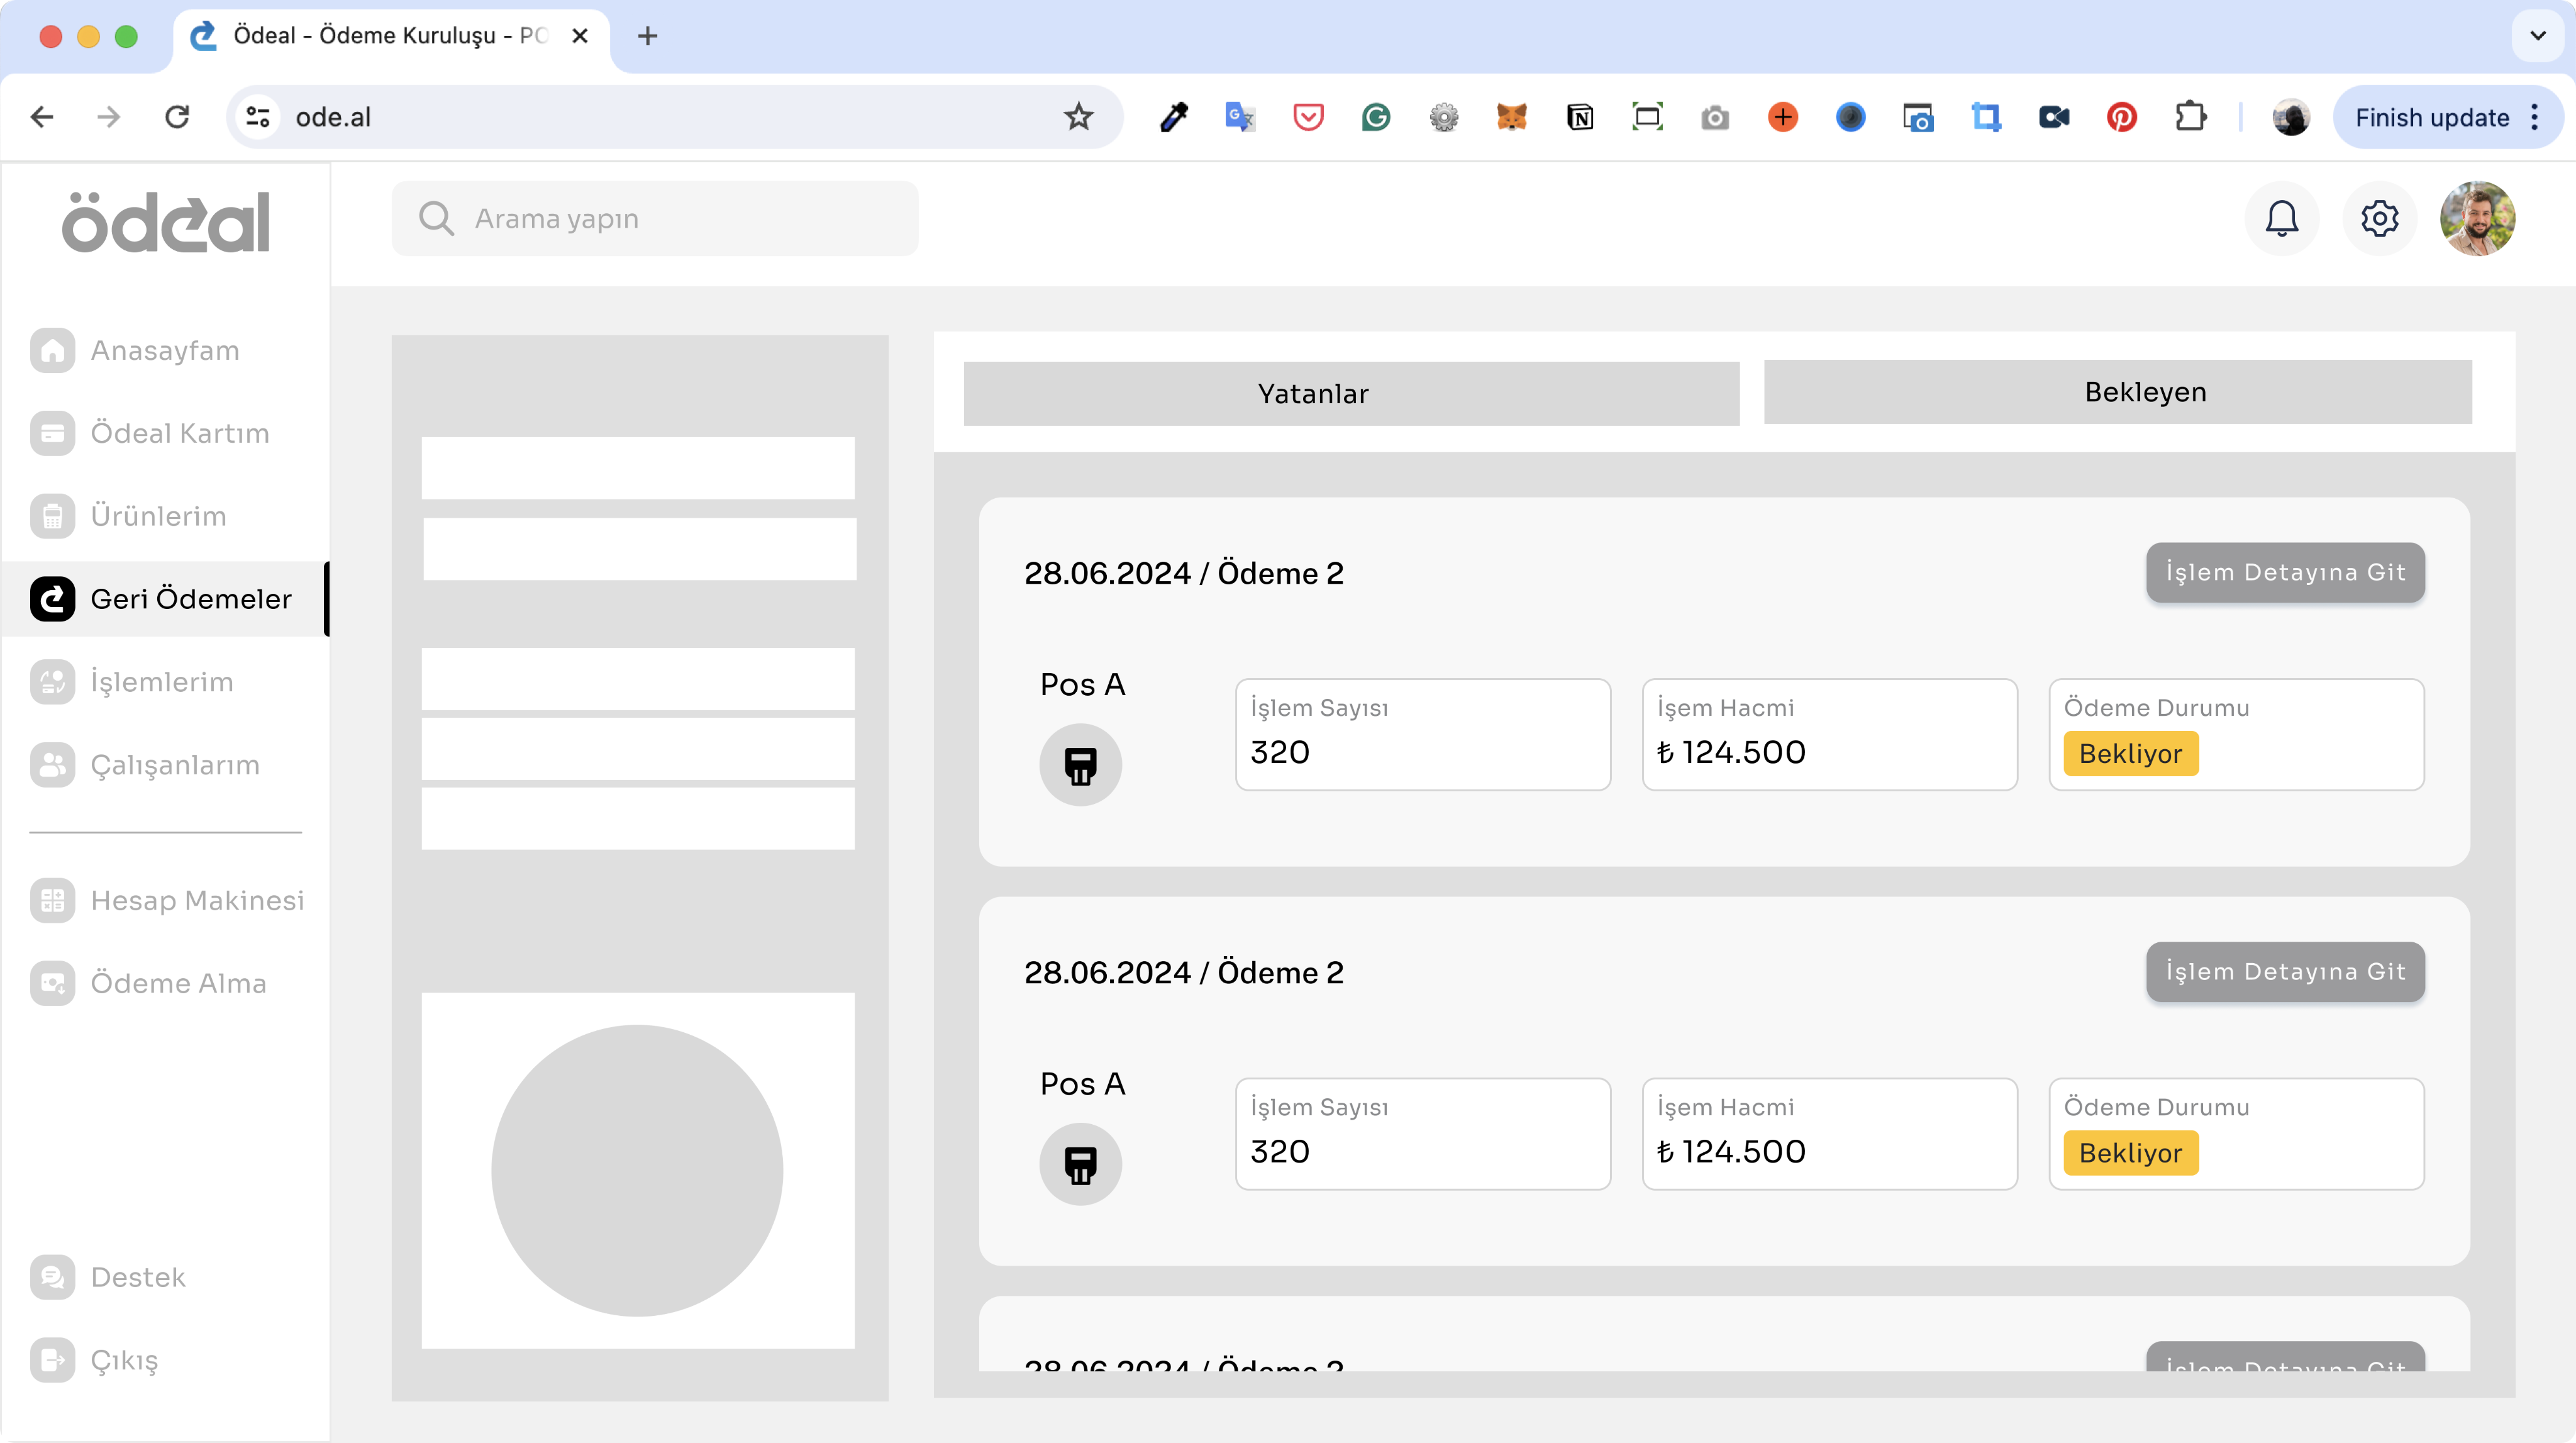The height and width of the screenshot is (1443, 2576).
Task: Open the notifications bell icon
Action: coord(2281,218)
